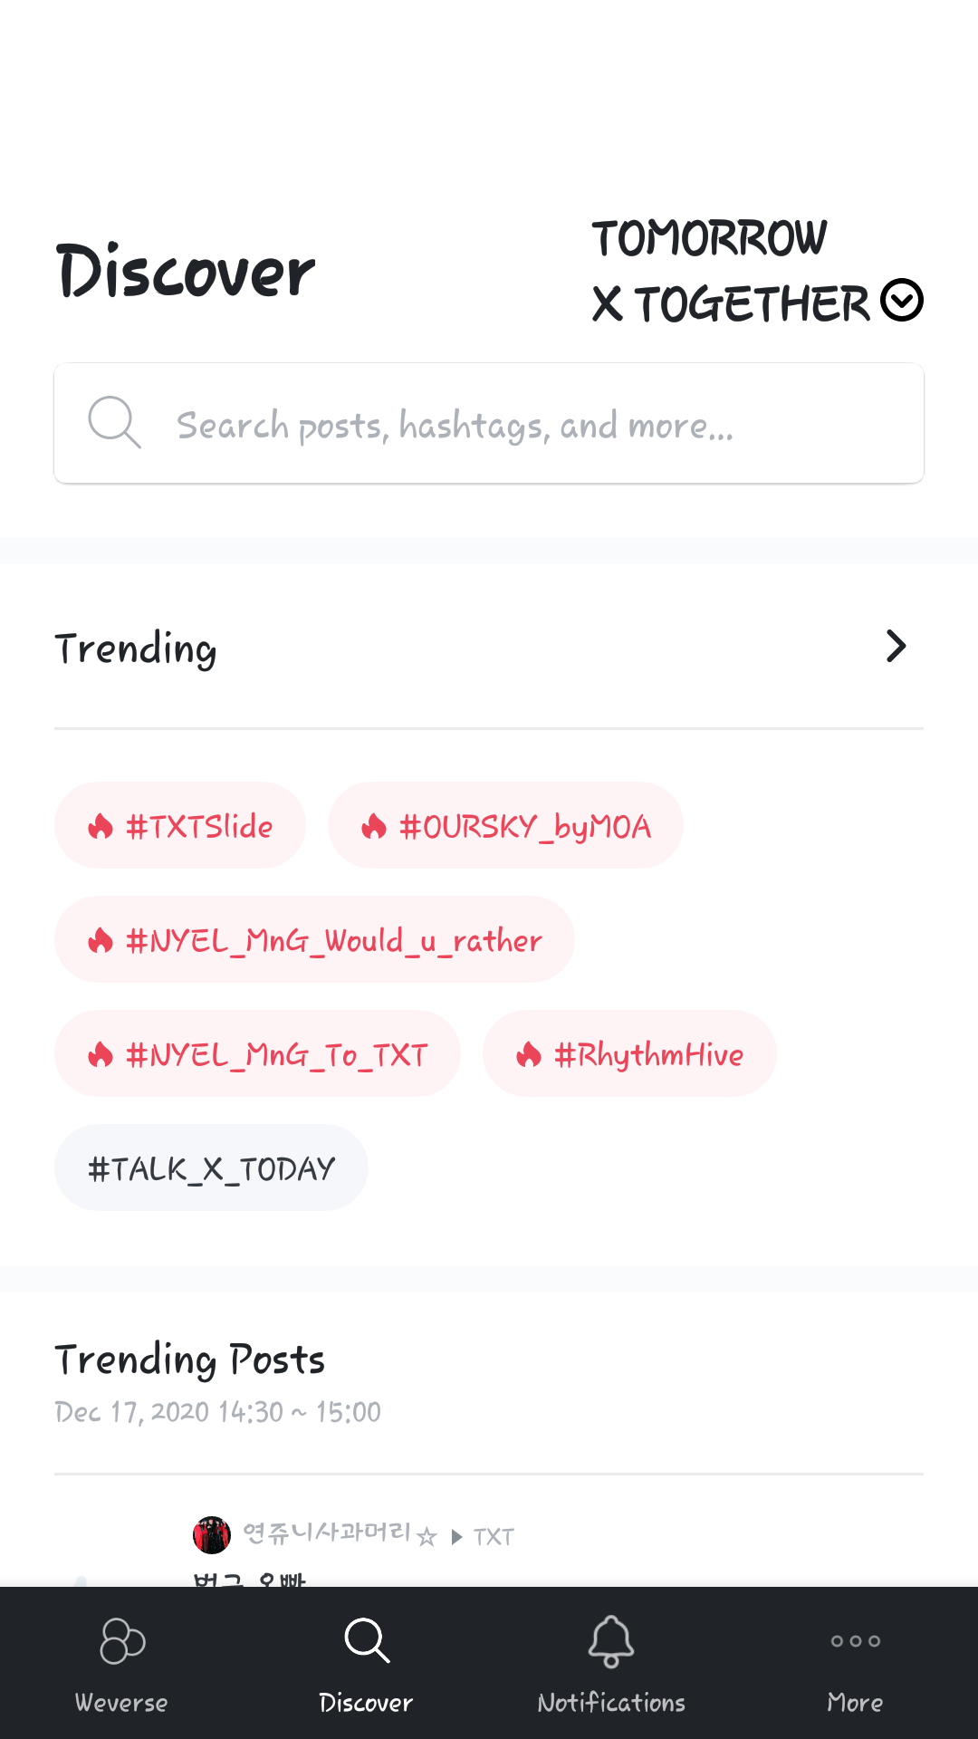Image resolution: width=978 pixels, height=1739 pixels.
Task: Open the #TALK_X_TODAY hashtag
Action: tap(211, 1168)
